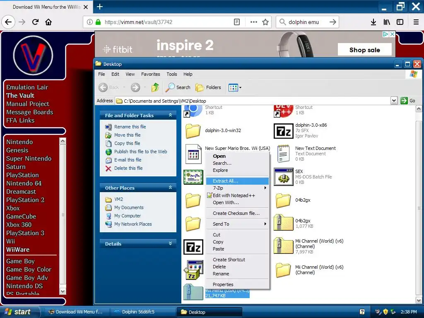Open the page actions three-dot menu
The image size is (424, 318).
[254, 22]
